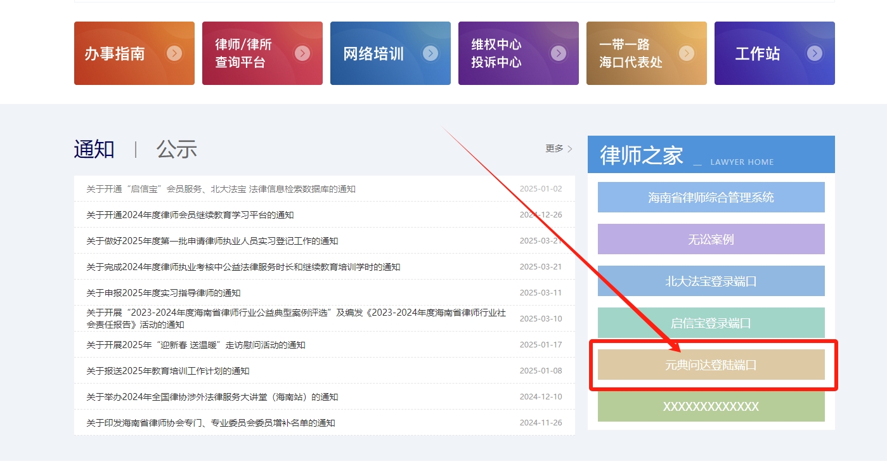This screenshot has width=887, height=466.
Task: Click date 2025-01-02 of 启信宝 notice
Action: (x=541, y=189)
